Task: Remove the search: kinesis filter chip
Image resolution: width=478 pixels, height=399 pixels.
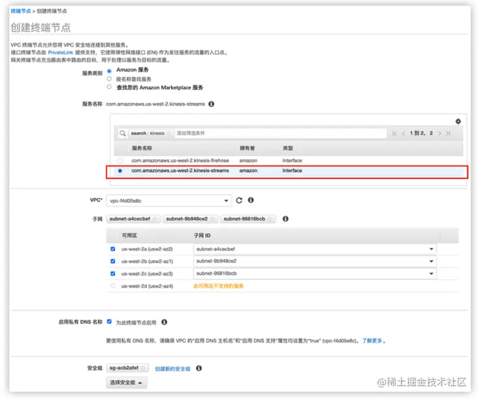Action: click(169, 133)
